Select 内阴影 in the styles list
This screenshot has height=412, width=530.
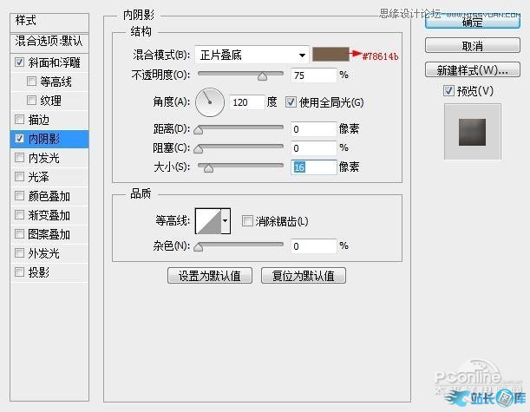pos(43,139)
